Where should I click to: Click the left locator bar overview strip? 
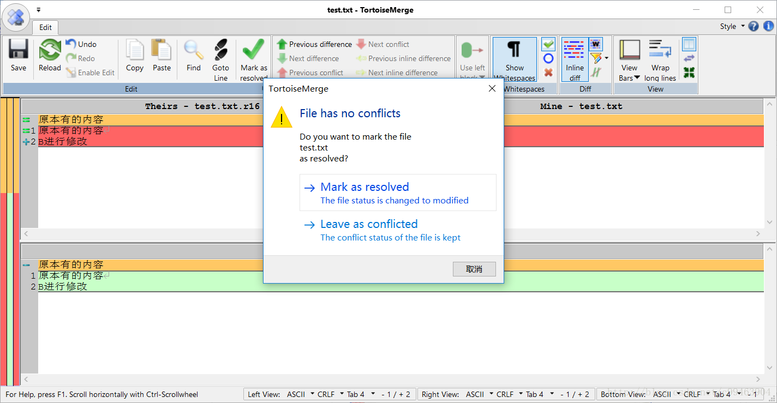point(10,241)
